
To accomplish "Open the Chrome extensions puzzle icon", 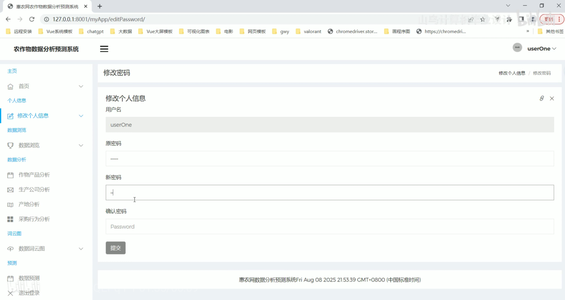I will [x=509, y=19].
